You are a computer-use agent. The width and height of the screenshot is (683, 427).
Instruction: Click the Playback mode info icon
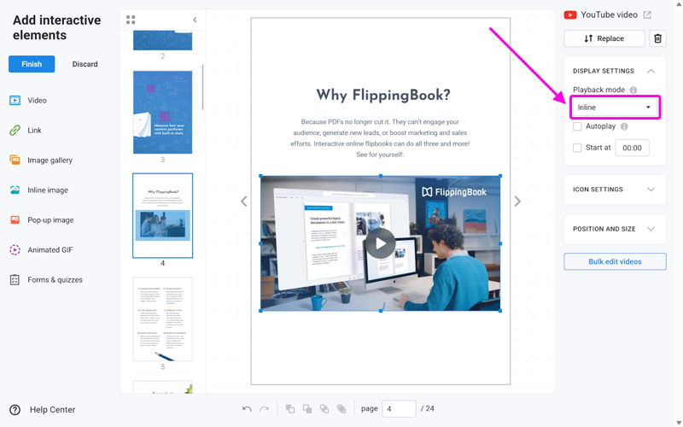(633, 90)
